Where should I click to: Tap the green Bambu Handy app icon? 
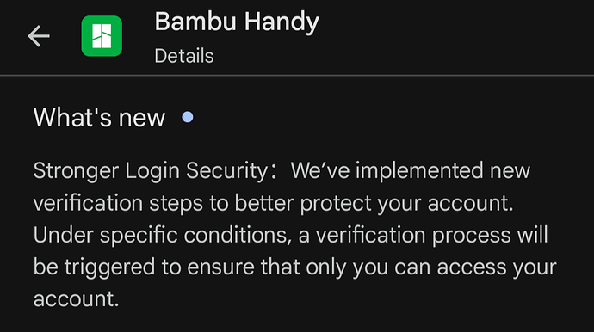click(102, 36)
